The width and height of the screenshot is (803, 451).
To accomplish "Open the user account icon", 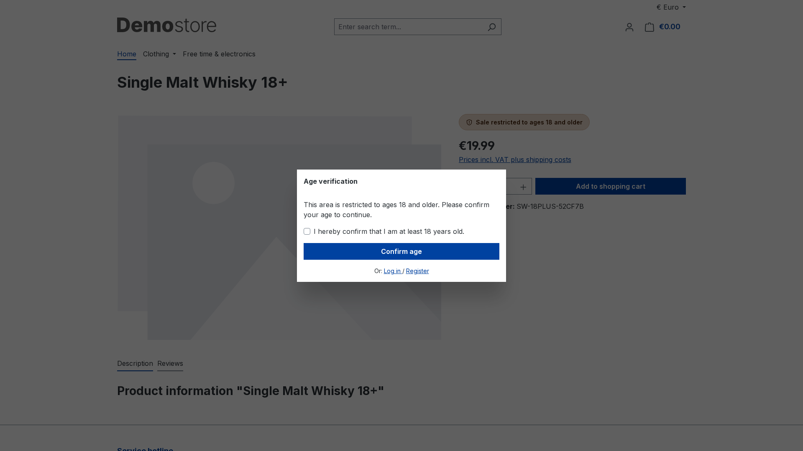I will pos(629,27).
